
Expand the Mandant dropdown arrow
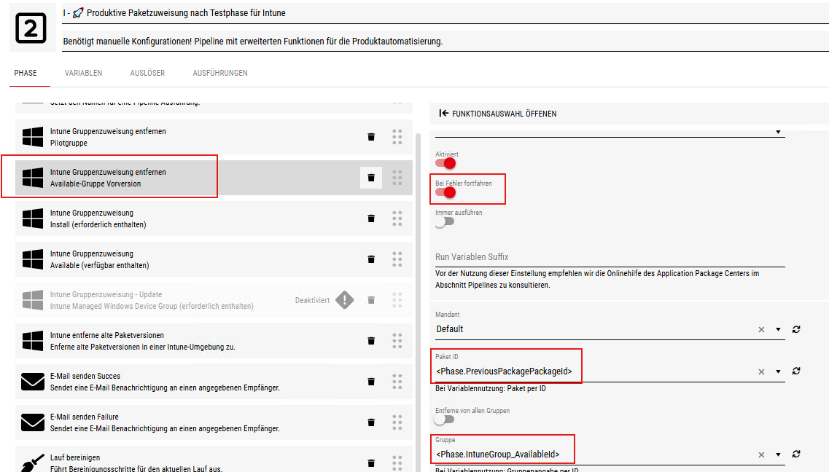[778, 329]
